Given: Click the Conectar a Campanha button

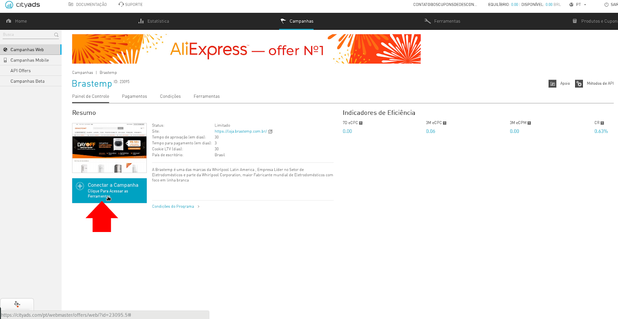Looking at the screenshot, I should pyautogui.click(x=109, y=191).
